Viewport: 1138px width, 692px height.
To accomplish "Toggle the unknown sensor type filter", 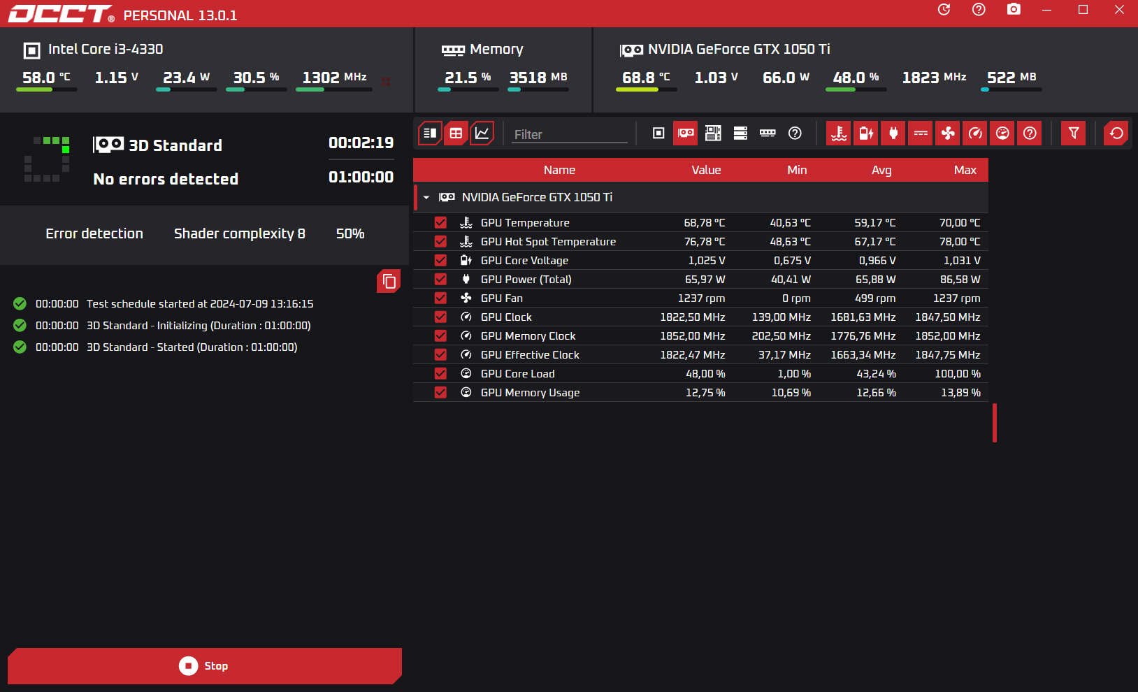I will [1030, 133].
